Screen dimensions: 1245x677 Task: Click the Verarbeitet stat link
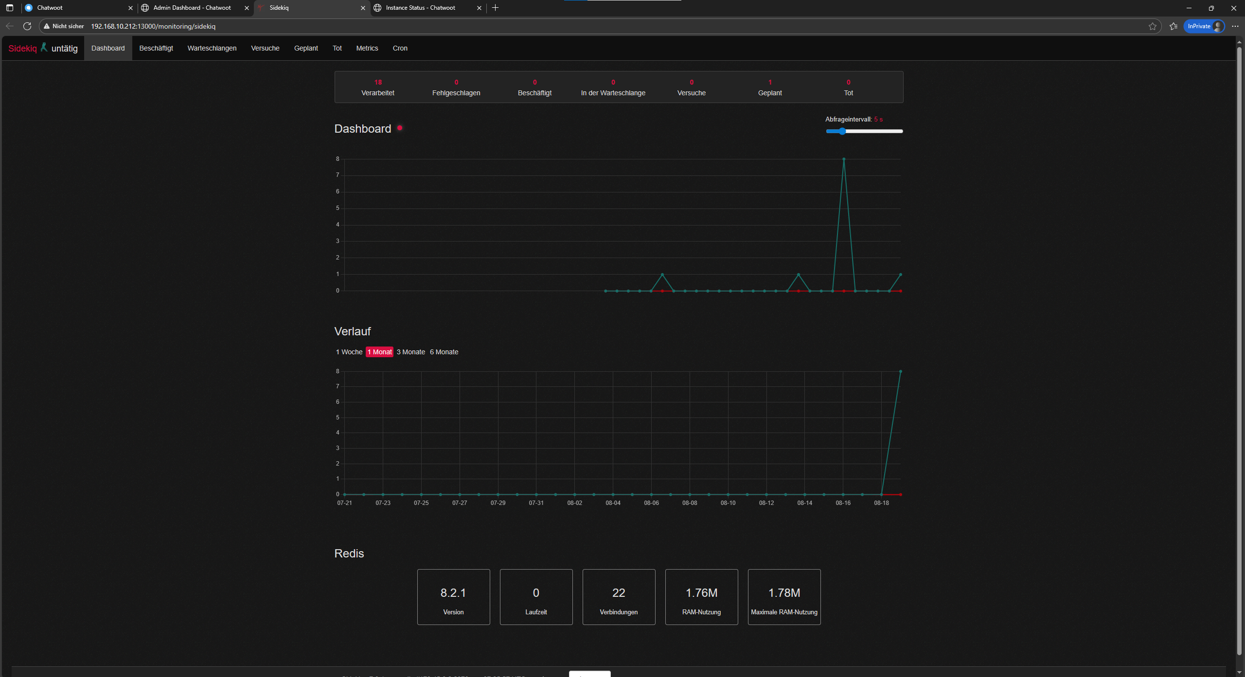coord(378,87)
